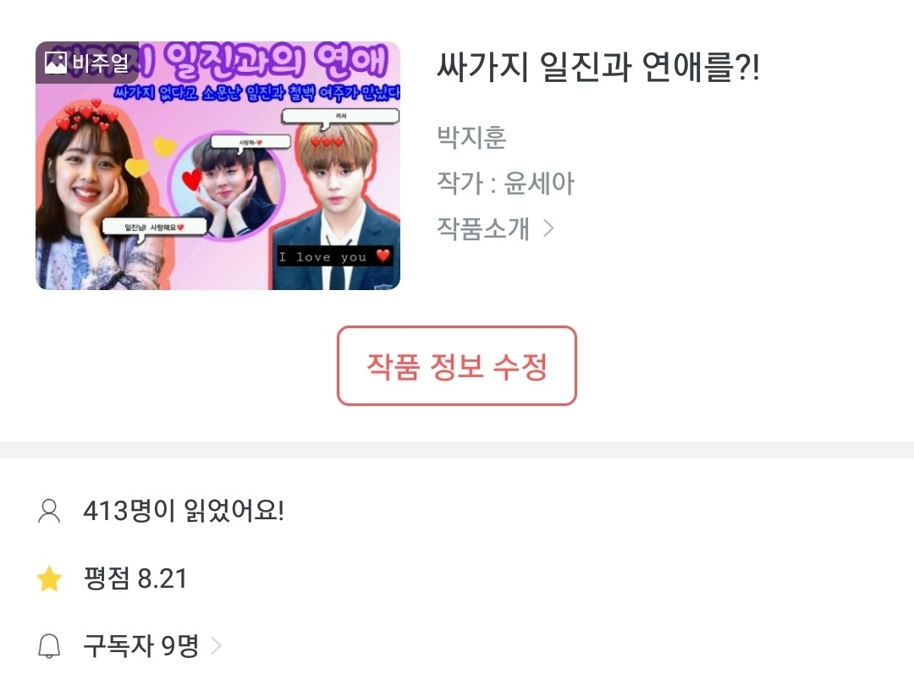Tap the subscriber bell icon

[49, 646]
